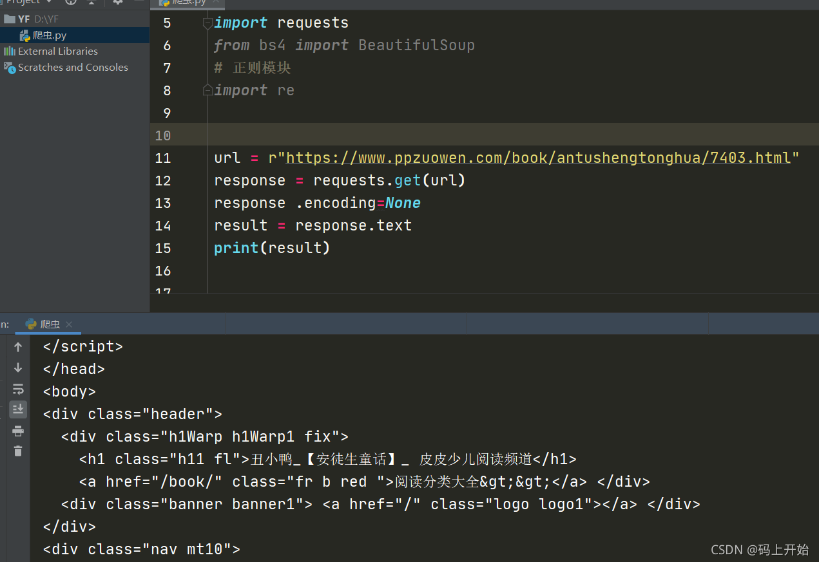Click the Python file icon beside 爬虫.py
The width and height of the screenshot is (819, 562).
[x=25, y=35]
